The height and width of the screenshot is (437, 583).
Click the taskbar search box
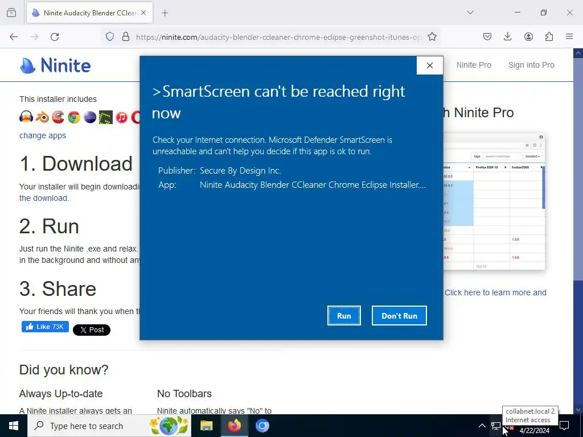pyautogui.click(x=109, y=426)
